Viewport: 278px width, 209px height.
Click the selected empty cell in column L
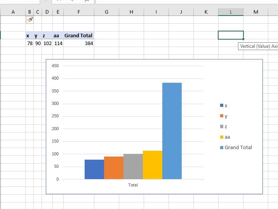pyautogui.click(x=231, y=35)
